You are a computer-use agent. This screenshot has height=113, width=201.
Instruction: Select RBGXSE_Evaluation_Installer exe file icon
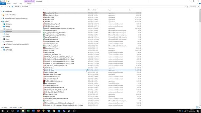(x=44, y=28)
